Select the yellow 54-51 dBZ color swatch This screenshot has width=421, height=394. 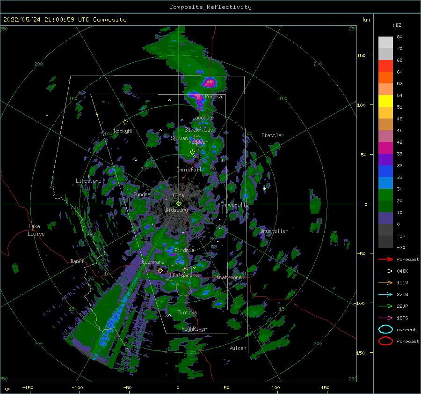point(385,101)
